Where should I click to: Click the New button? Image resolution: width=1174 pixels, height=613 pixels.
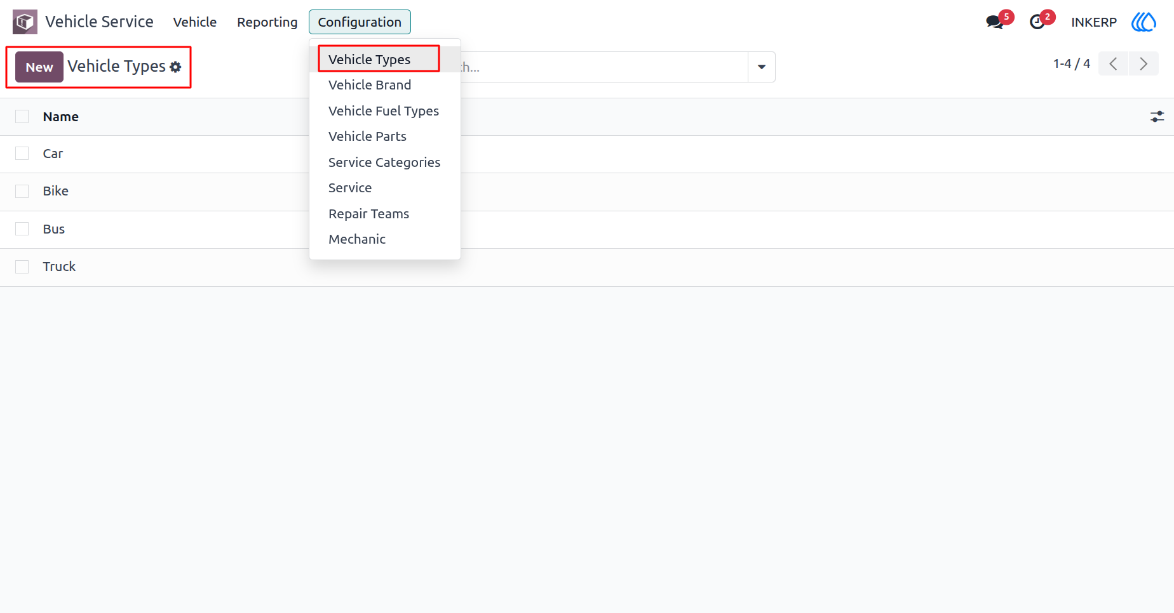(x=39, y=67)
